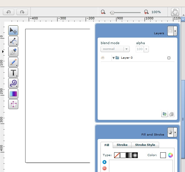185x172 pixels.
Task: Collapse the Layer 0 tree arrow
Action: point(114,58)
